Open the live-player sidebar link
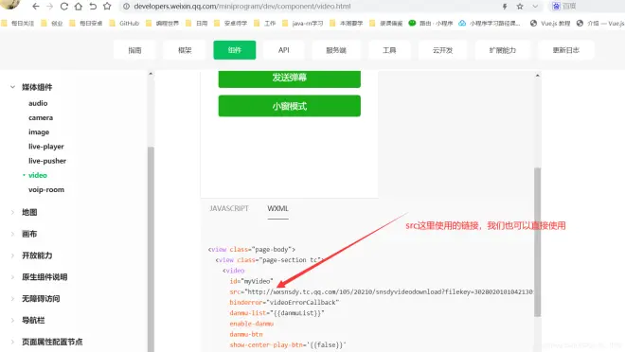Screen dimensions: 625x352 click(46, 147)
